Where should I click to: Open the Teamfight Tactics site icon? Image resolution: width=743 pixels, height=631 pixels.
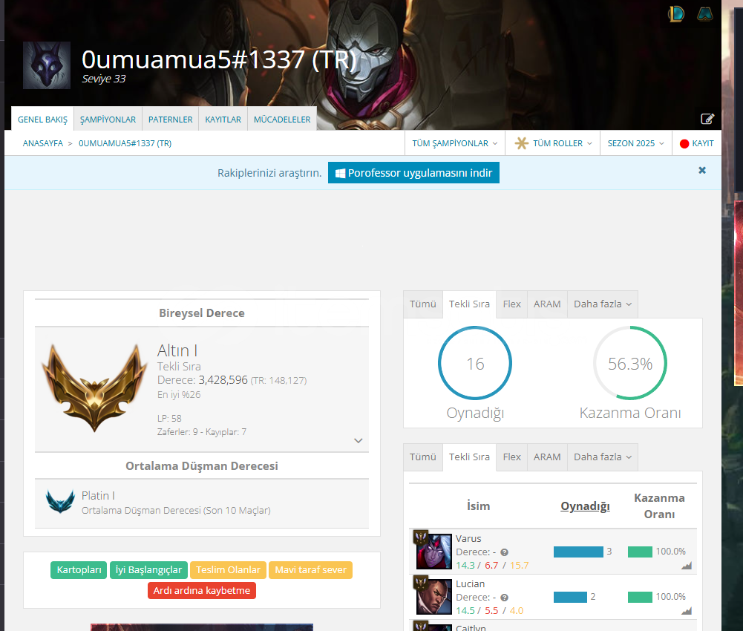(x=705, y=14)
